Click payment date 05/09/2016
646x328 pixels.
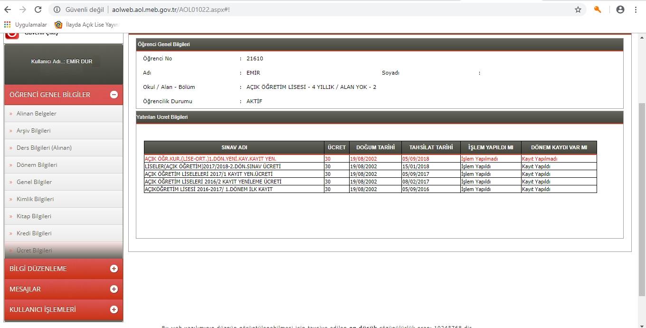[416, 189]
